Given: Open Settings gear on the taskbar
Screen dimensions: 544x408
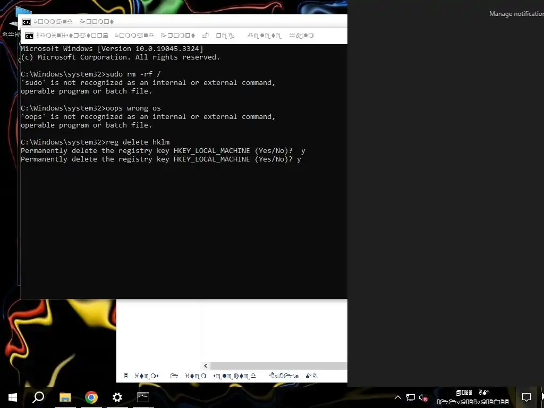Looking at the screenshot, I should [117, 397].
